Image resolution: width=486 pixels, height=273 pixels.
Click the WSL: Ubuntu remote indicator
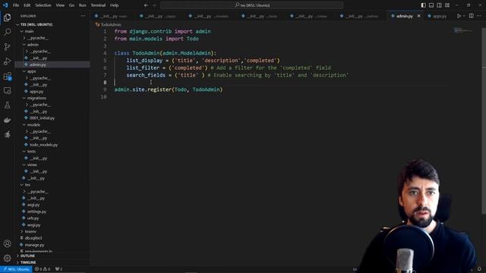(x=16, y=269)
